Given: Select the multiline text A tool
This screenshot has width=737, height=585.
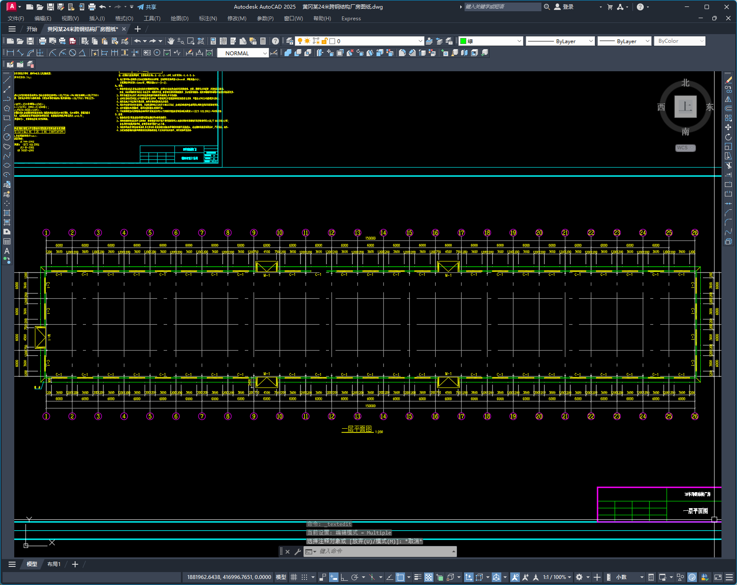Looking at the screenshot, I should click(7, 251).
